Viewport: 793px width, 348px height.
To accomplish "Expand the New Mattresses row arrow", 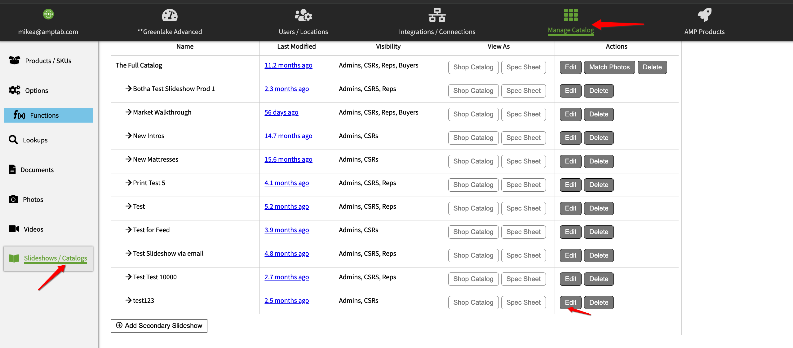I will coord(128,159).
